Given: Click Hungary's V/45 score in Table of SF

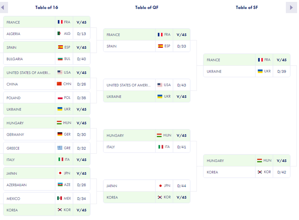Looking at the screenshot, I should (281, 161).
